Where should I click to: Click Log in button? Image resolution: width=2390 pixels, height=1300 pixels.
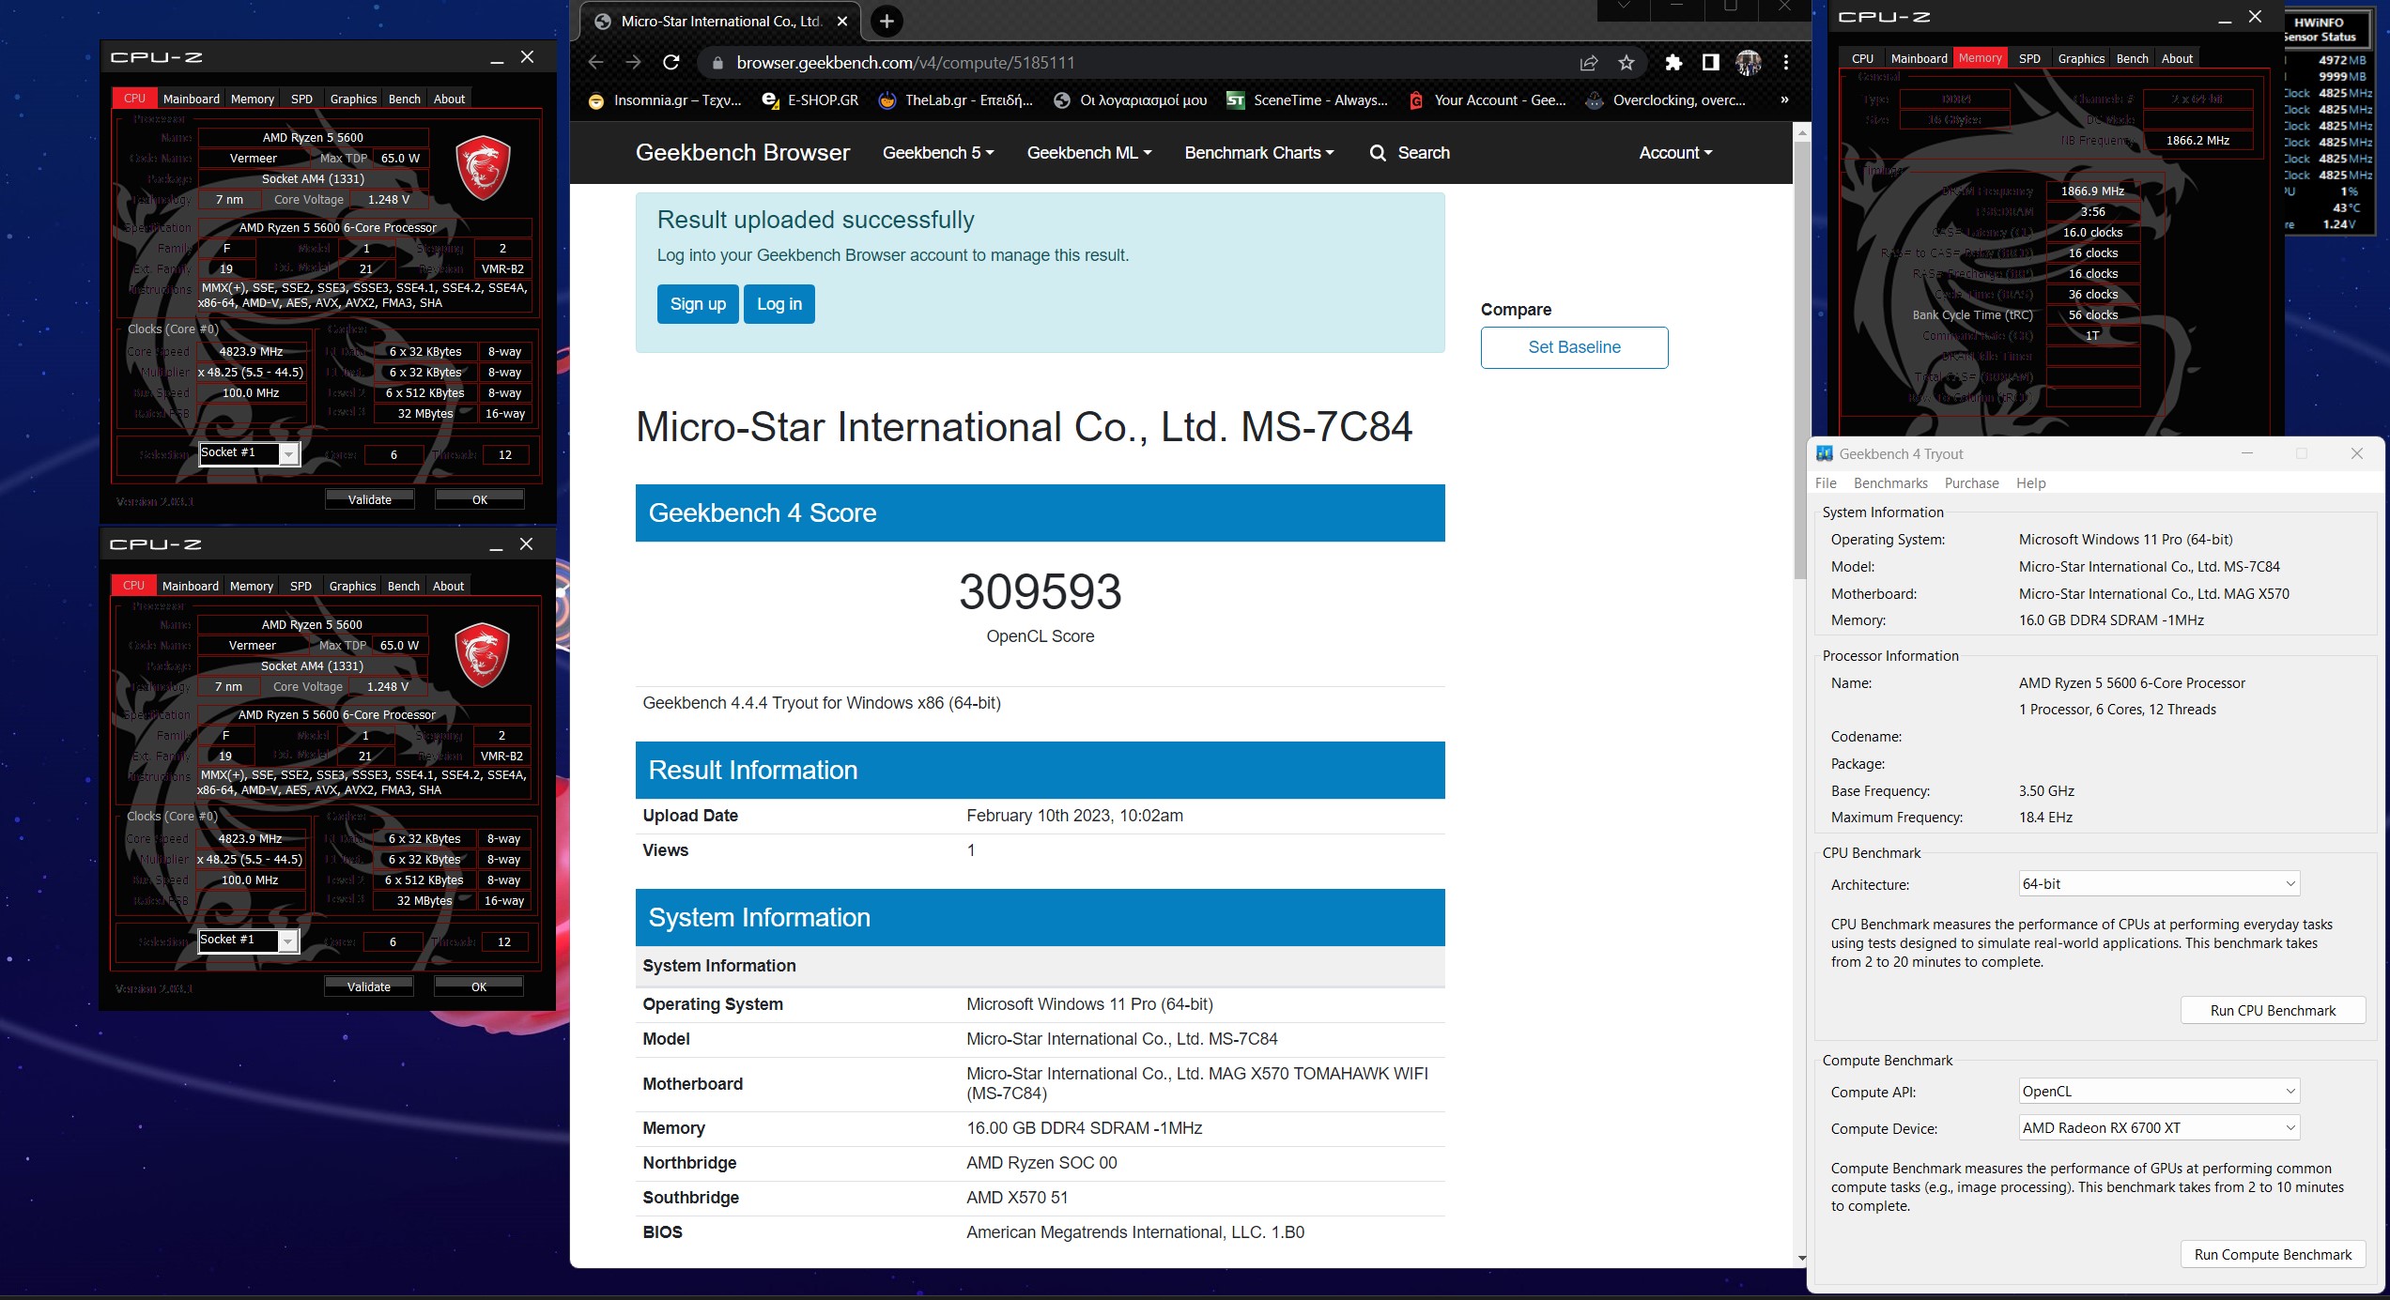[779, 304]
